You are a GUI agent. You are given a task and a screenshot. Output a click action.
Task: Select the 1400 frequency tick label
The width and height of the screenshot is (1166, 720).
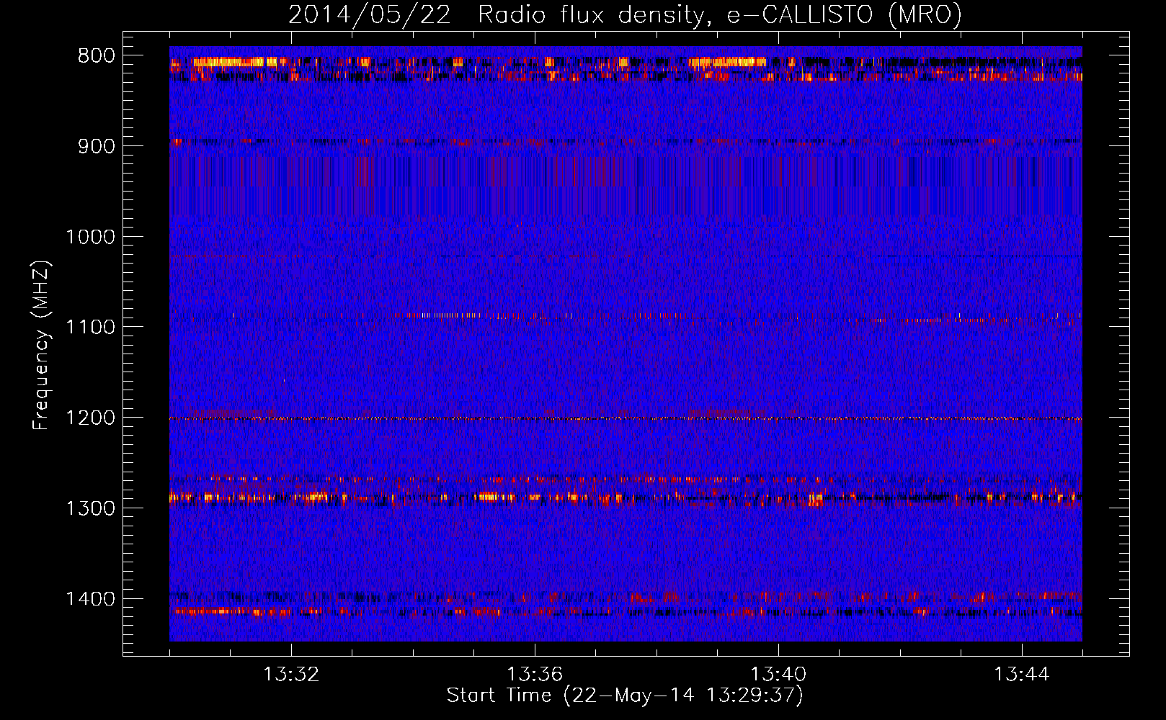(x=90, y=599)
